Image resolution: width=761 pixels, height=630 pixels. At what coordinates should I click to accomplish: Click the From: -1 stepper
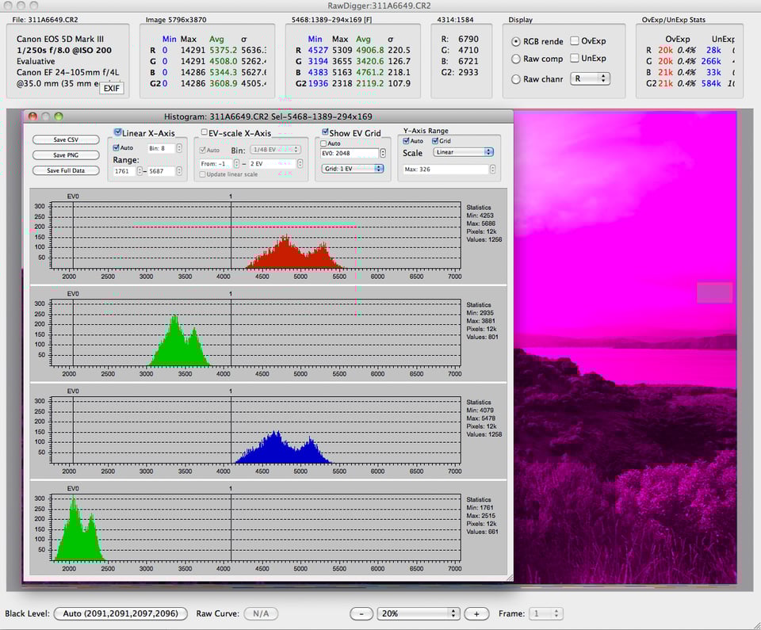[236, 163]
